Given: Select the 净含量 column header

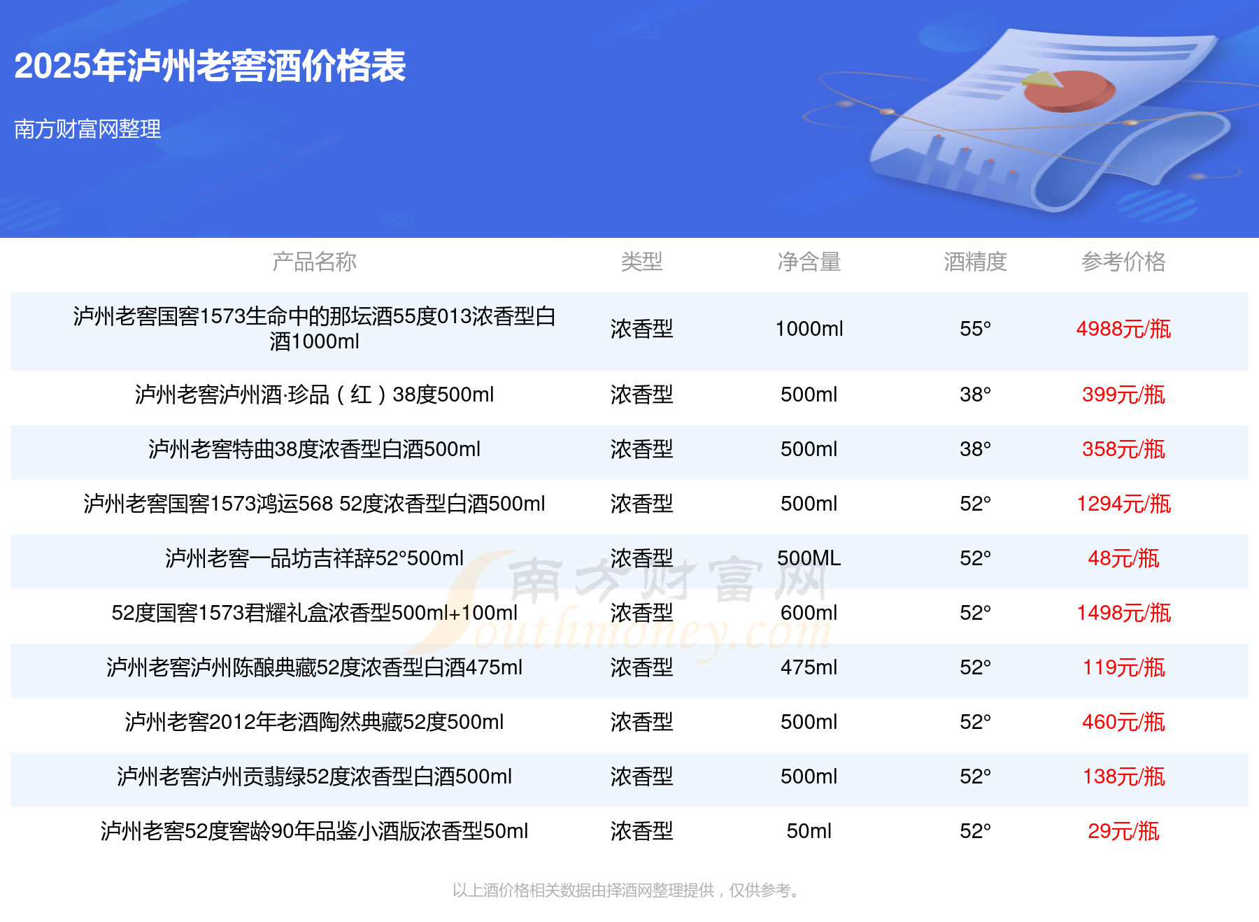Looking at the screenshot, I should point(809,262).
